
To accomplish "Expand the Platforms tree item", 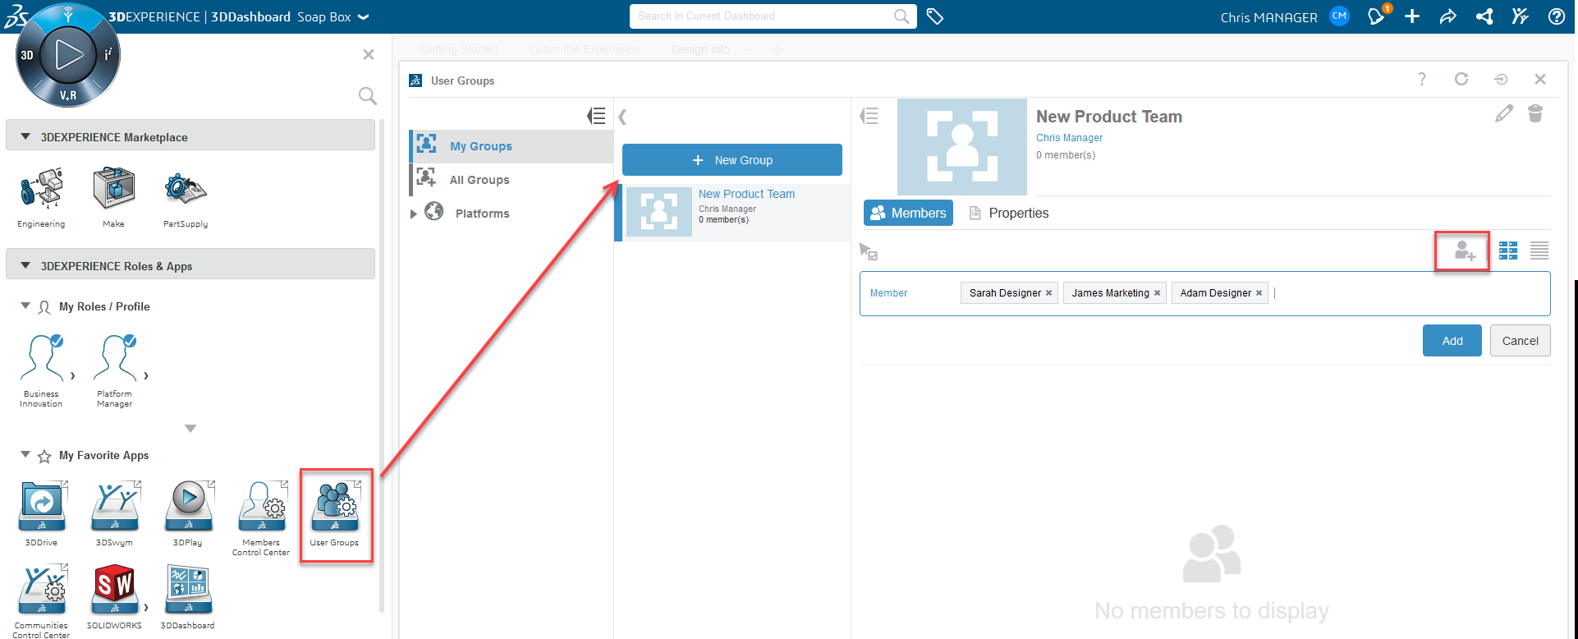I will click(414, 214).
